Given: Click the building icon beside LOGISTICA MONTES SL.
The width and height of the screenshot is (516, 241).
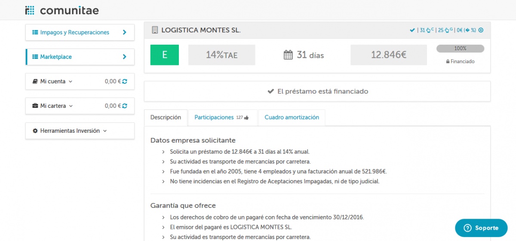Looking at the screenshot, I should click(x=155, y=30).
